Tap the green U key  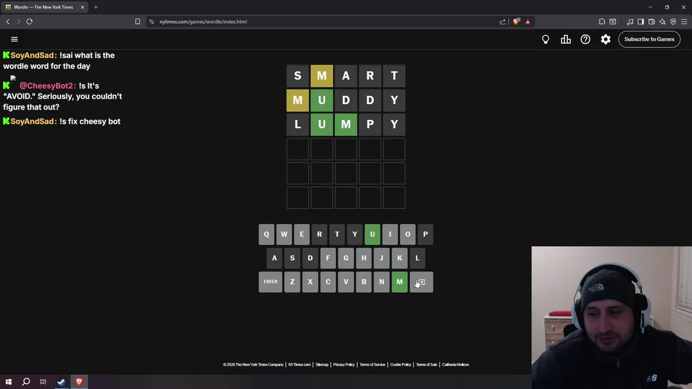click(x=372, y=234)
